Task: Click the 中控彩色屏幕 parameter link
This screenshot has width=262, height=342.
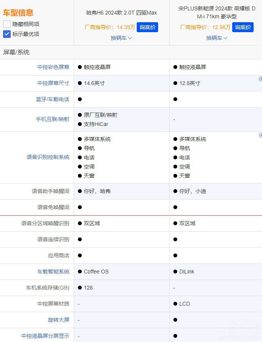Action: [x=53, y=67]
